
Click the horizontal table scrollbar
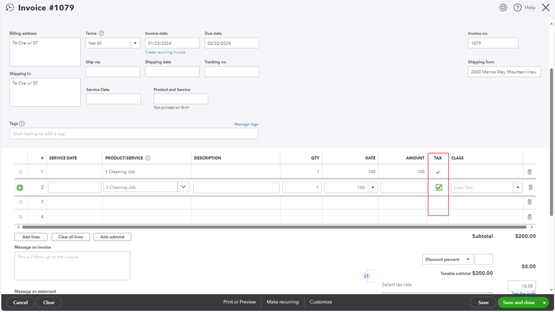point(274,227)
